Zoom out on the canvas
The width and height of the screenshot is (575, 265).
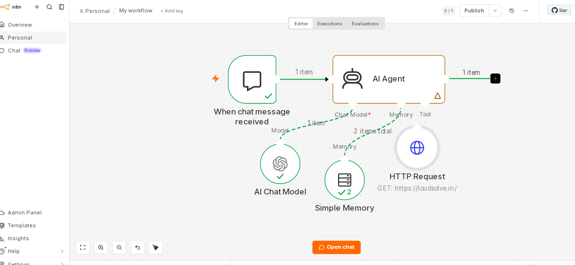coord(119,247)
